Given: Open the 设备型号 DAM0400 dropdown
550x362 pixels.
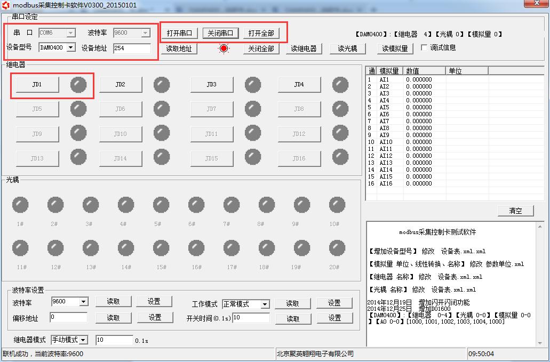Looking at the screenshot, I should point(71,47).
